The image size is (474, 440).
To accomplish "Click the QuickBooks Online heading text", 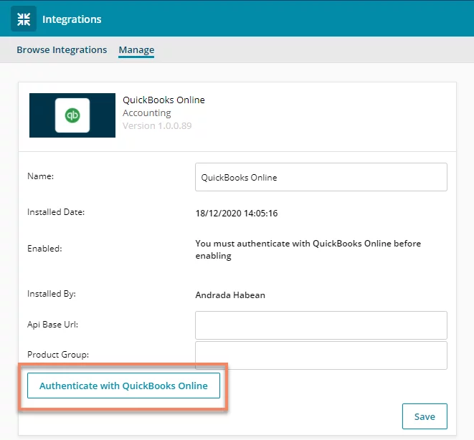I will coord(163,100).
